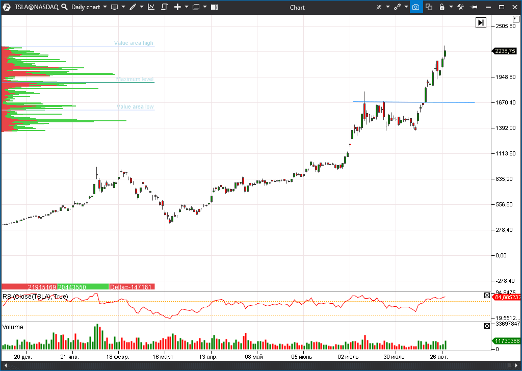Viewport: 522px width, 371px height.
Task: Open the application logo menu
Action: (x=7, y=7)
